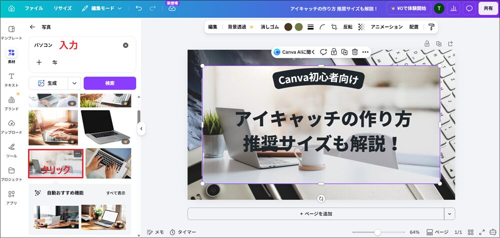Click the 共有 share button
The width and height of the screenshot is (500, 238).
(488, 8)
